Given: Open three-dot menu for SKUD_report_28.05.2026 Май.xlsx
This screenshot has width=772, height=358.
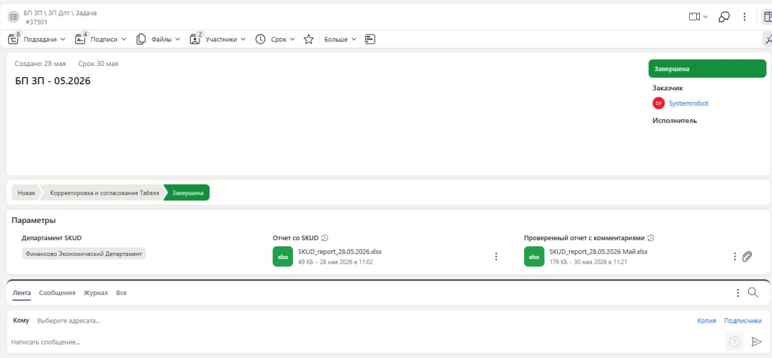Looking at the screenshot, I should [x=735, y=257].
